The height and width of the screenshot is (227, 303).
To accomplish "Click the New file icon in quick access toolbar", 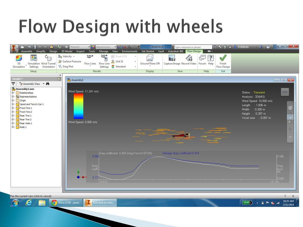I will tap(22, 47).
